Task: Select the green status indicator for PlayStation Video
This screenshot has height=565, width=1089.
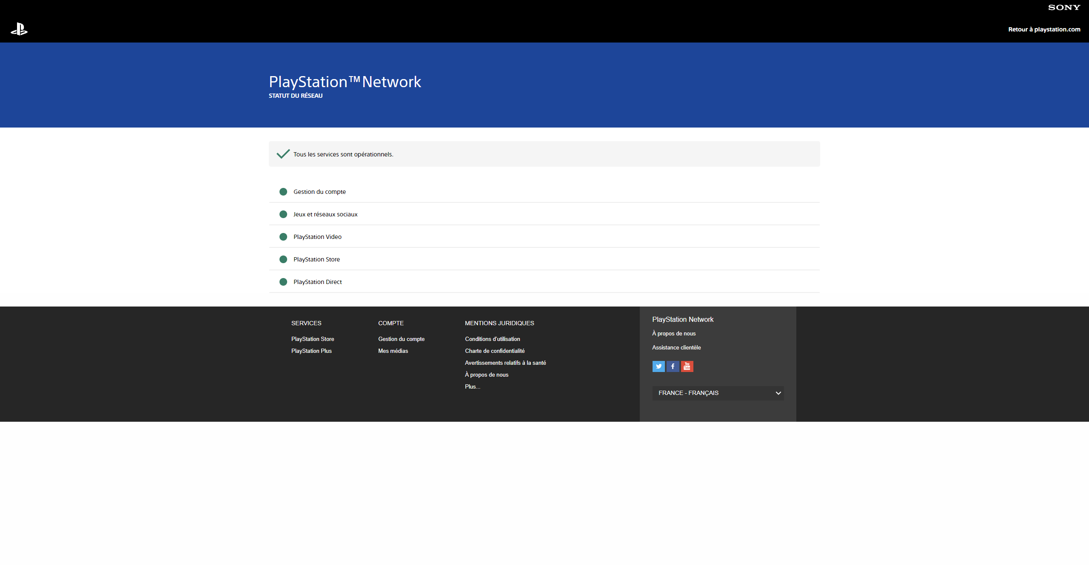Action: pyautogui.click(x=283, y=236)
